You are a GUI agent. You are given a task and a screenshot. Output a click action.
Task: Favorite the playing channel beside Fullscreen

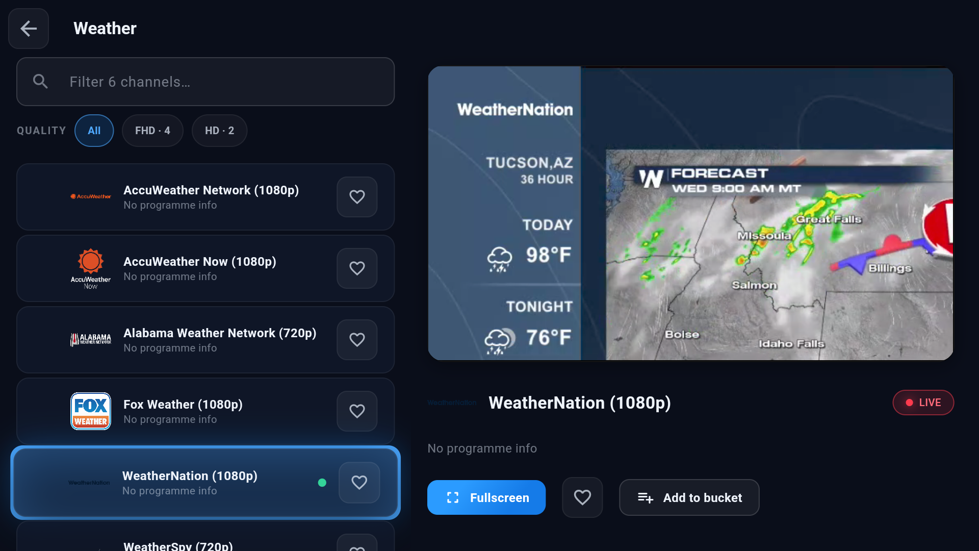[582, 497]
